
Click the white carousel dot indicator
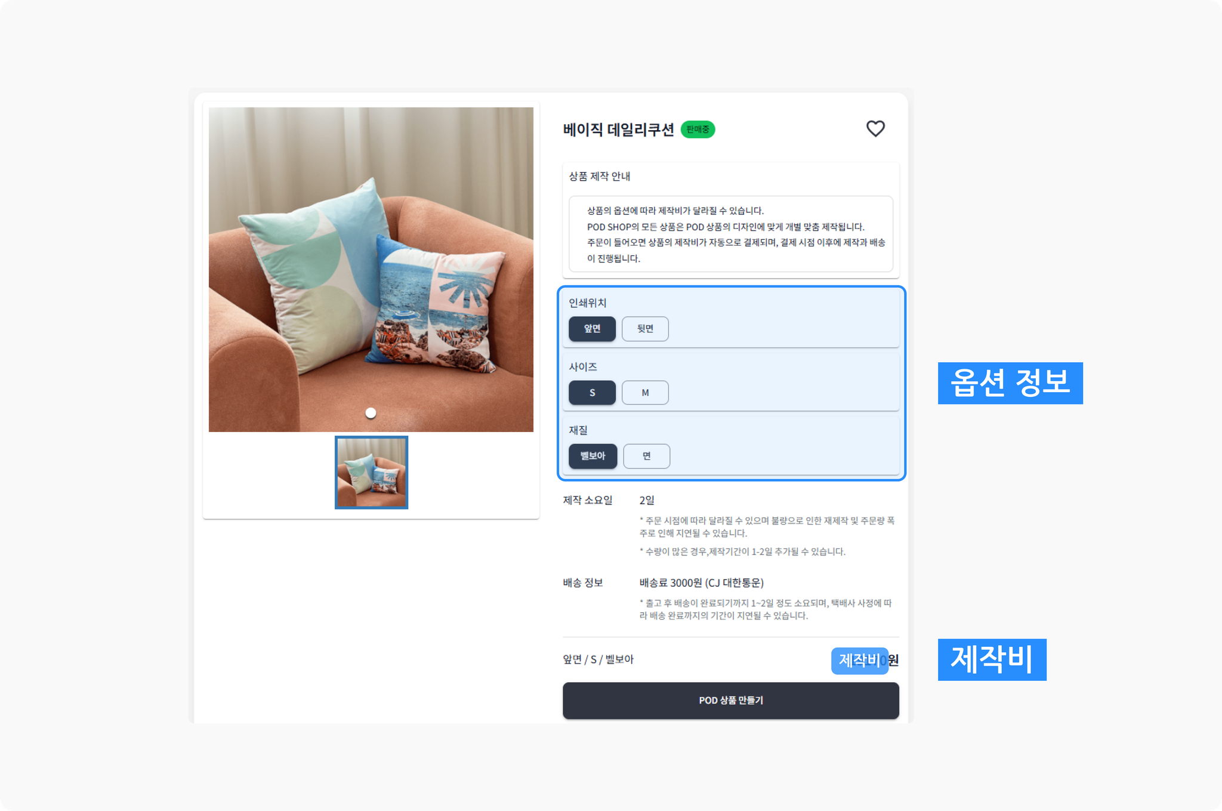[x=371, y=413]
